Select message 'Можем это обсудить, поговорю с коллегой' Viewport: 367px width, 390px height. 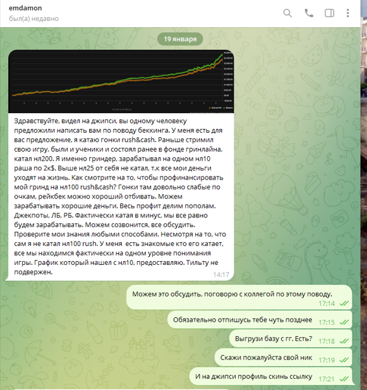(x=239, y=297)
